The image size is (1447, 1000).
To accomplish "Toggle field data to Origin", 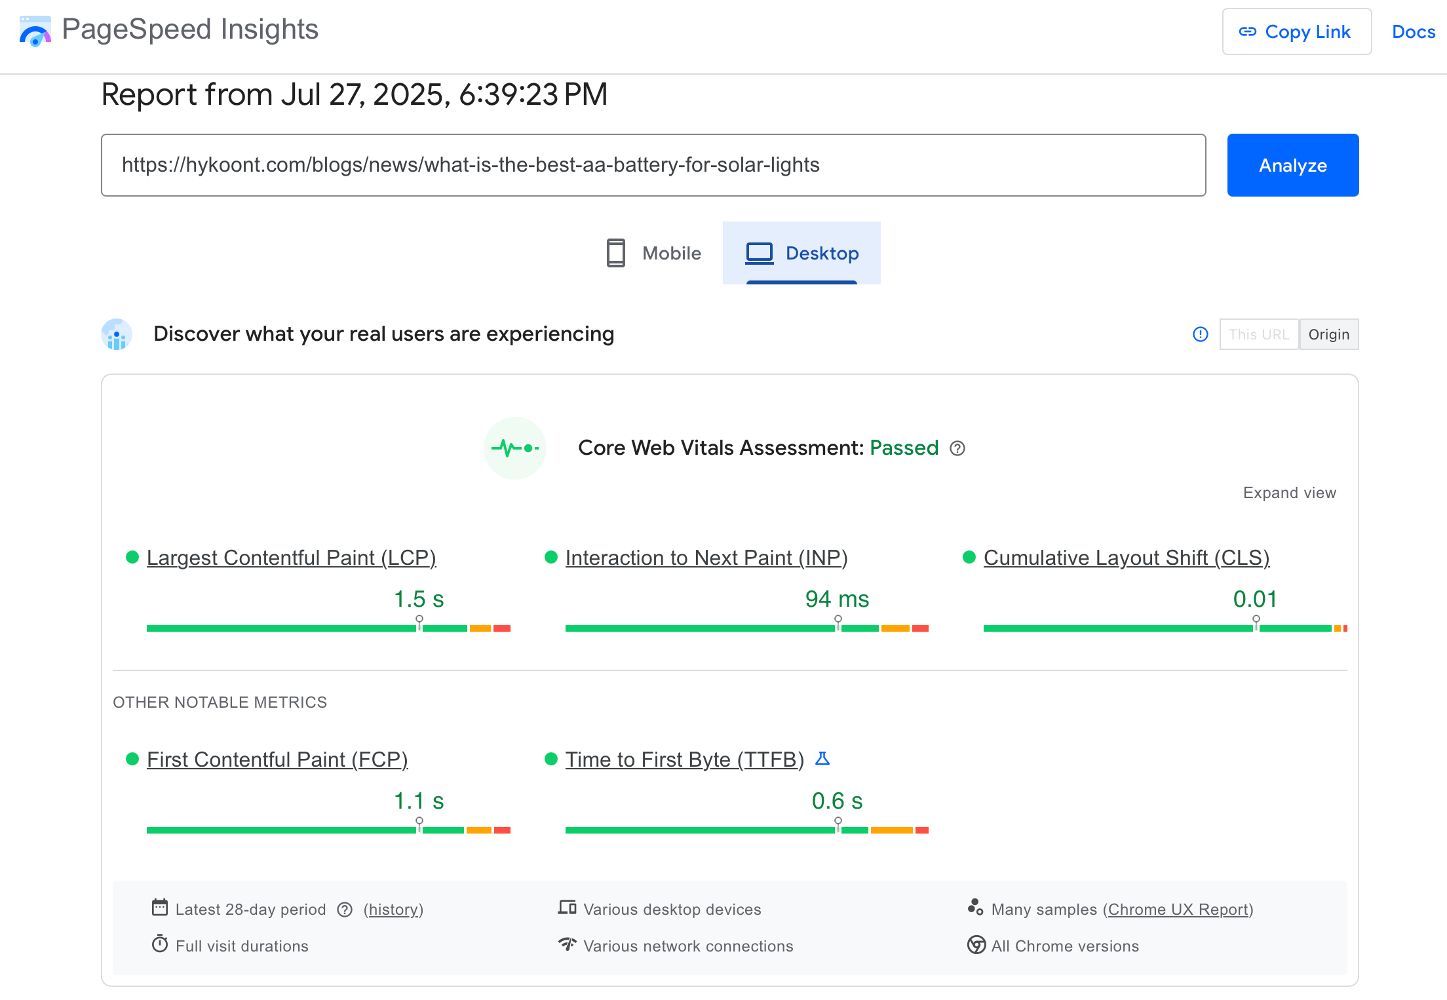I will (1328, 334).
